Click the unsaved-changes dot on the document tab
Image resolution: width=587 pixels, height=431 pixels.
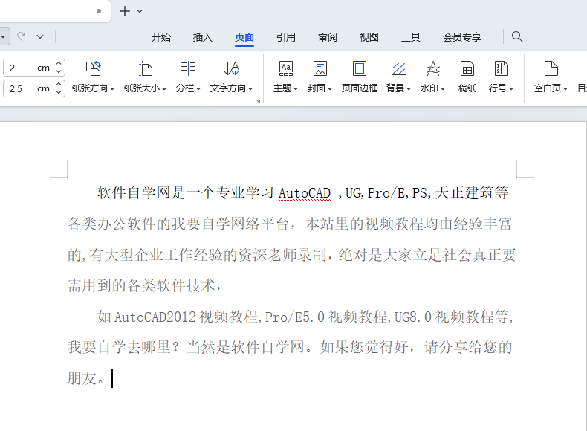[x=99, y=11]
